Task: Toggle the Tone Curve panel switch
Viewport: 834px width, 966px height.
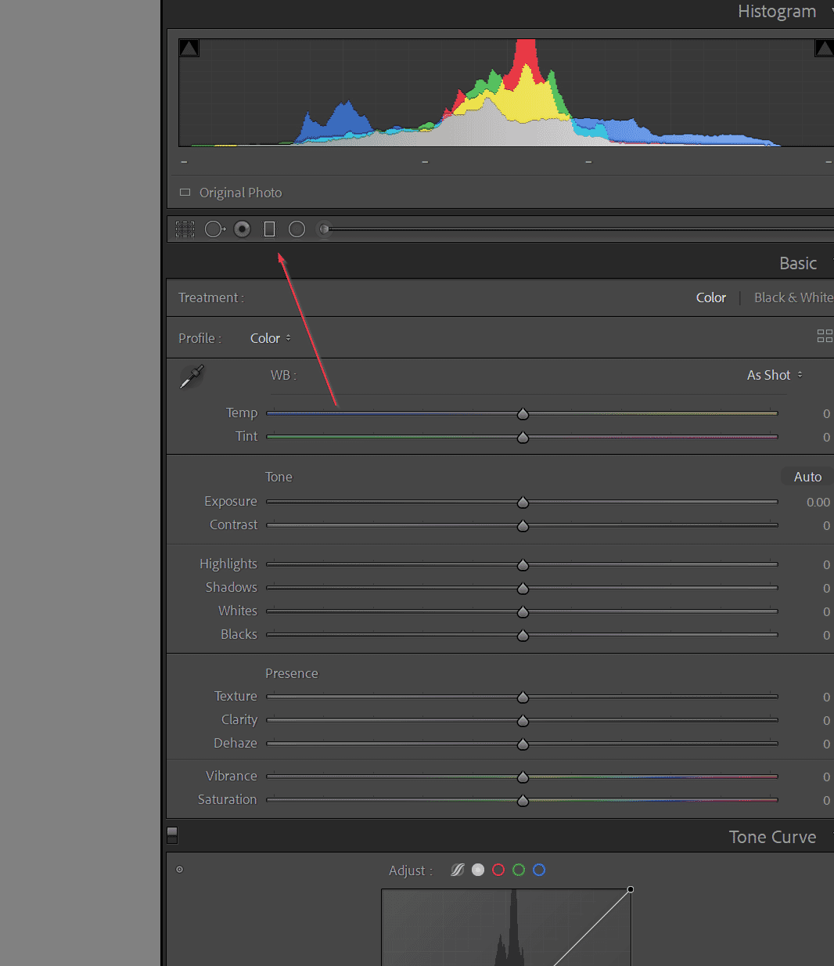Action: (171, 835)
